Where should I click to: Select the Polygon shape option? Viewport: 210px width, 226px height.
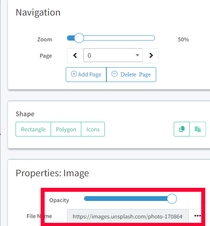coord(66,129)
